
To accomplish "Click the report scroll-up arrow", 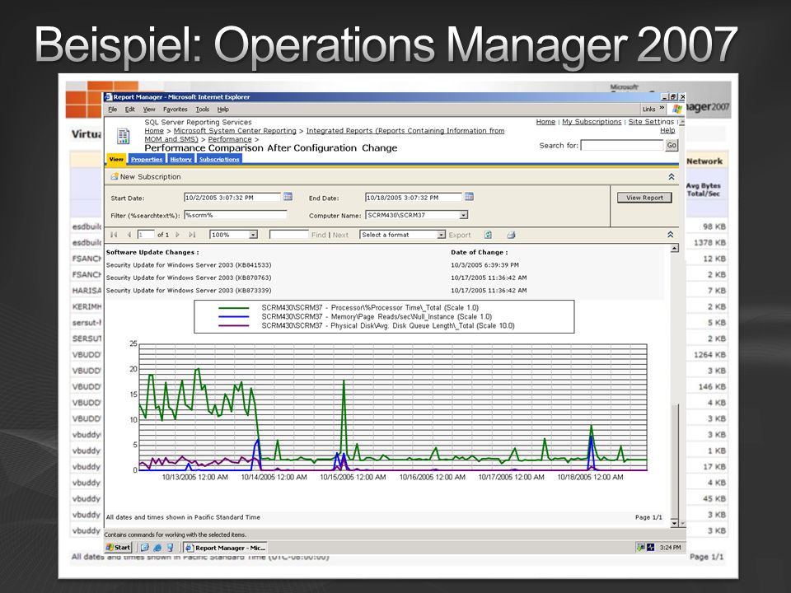I will 675,248.
